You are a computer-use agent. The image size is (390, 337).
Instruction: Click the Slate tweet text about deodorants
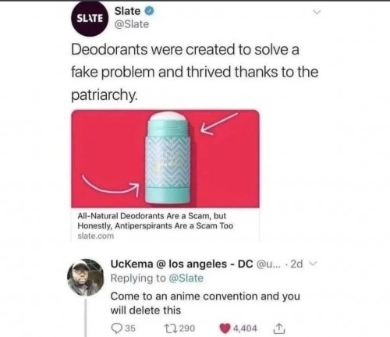click(x=195, y=72)
